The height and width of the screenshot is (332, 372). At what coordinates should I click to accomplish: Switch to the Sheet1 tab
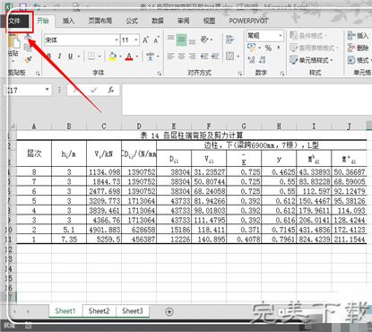tap(65, 310)
